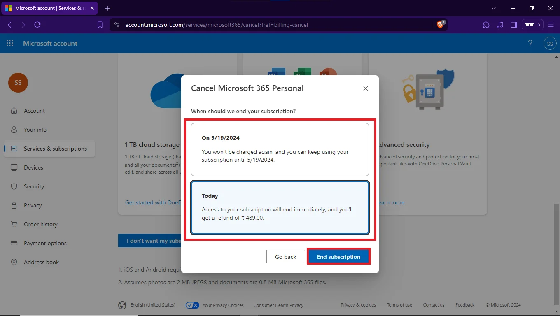
Task: Select the 'On 5/19/2024' end date option
Action: (280, 150)
